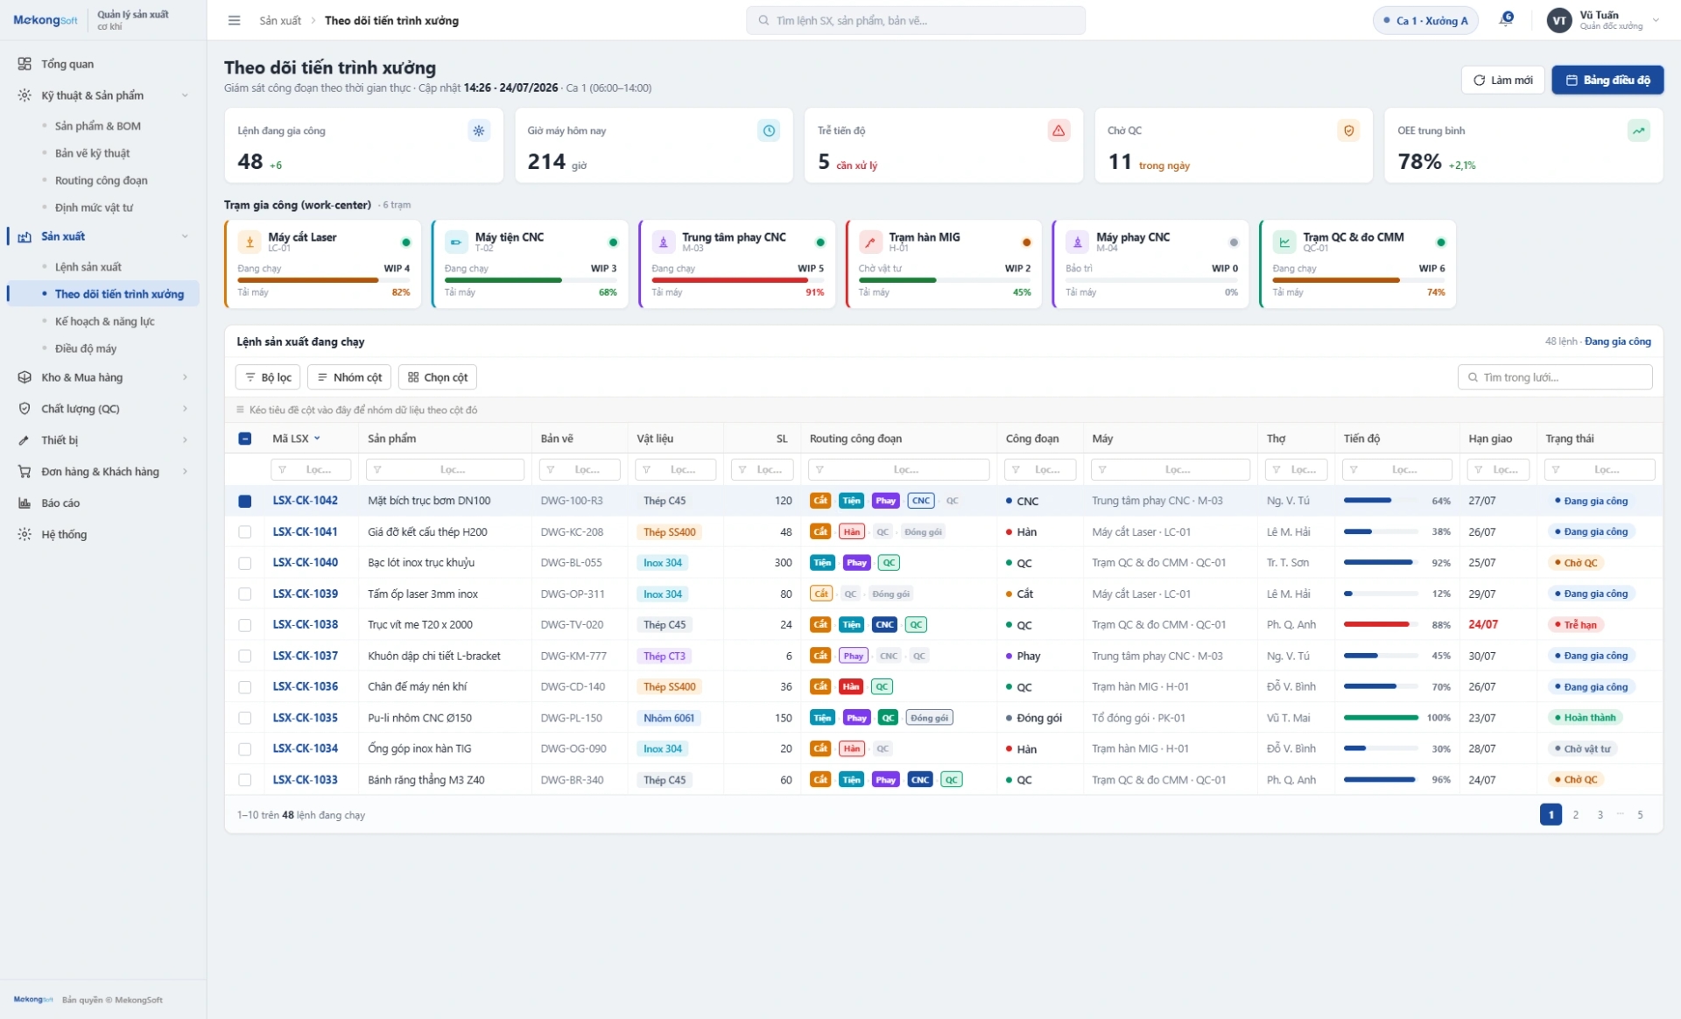Open the notification bell icon

point(1506,19)
